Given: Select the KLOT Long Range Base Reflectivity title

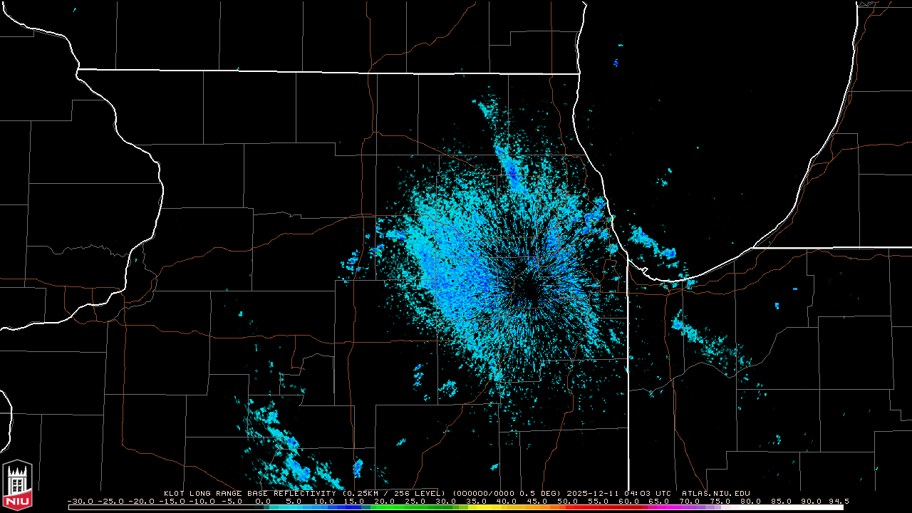Looking at the screenshot, I should [251, 493].
